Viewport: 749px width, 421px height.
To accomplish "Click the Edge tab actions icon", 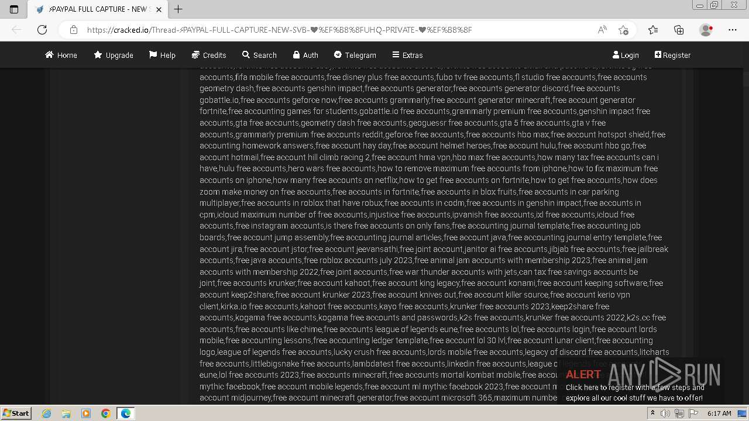I will [14, 9].
